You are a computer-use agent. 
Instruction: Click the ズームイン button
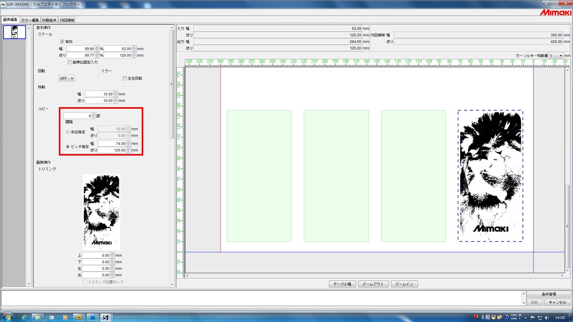coord(404,284)
